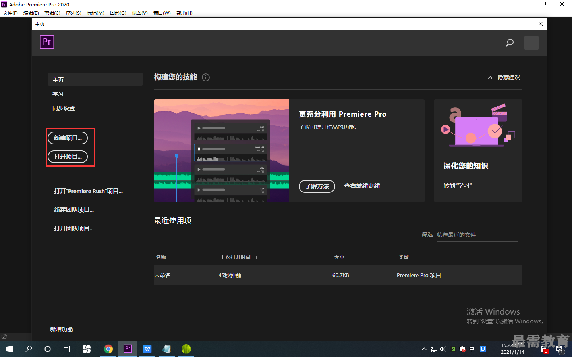
Task: Open the 标记(M) menu
Action: point(96,13)
